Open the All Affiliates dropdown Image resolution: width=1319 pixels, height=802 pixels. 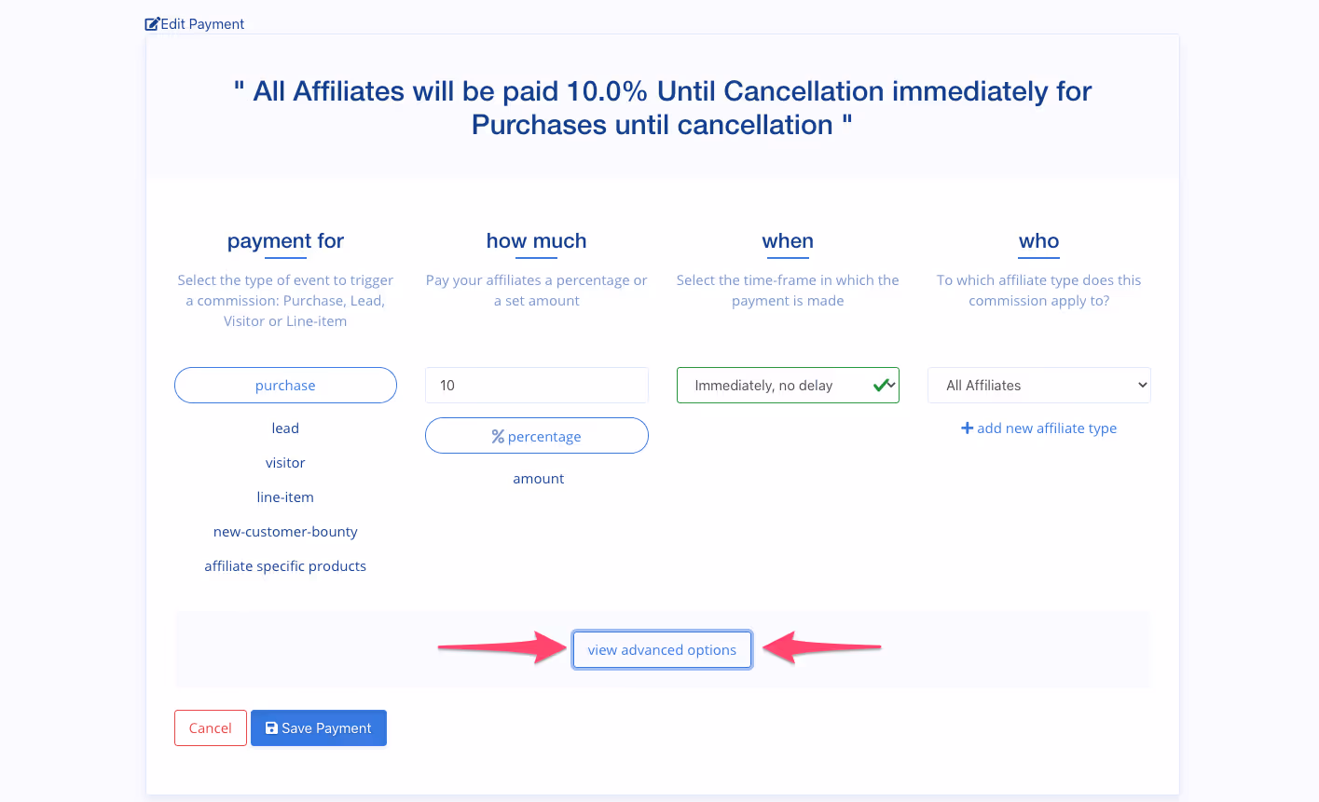coord(1038,385)
